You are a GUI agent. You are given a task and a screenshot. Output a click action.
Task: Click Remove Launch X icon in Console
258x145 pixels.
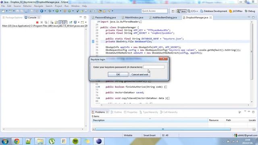(x=42, y=22)
